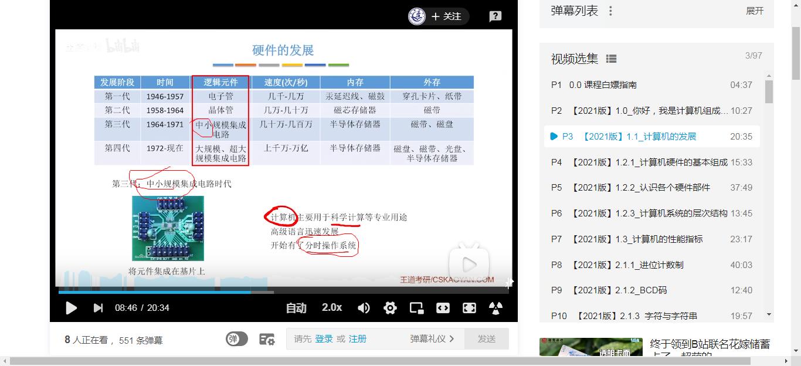This screenshot has height=366, width=801.
Task: Toggle 视频选集 list view icon
Action: coord(611,59)
